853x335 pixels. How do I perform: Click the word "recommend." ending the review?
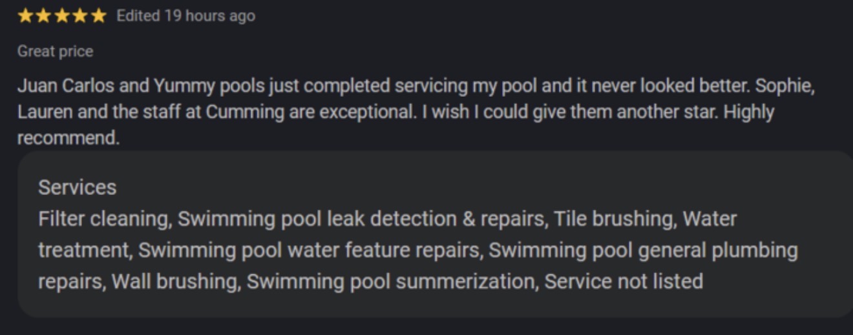pos(68,138)
